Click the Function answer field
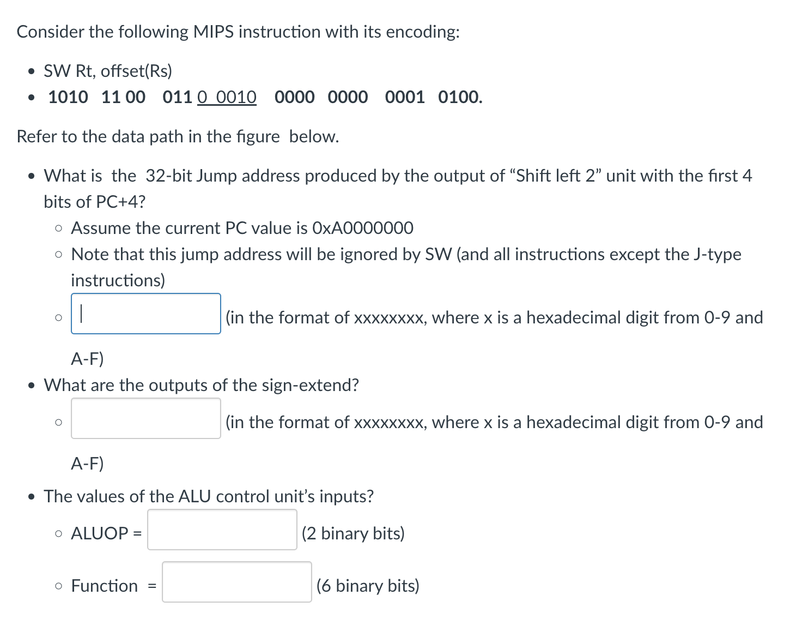 pyautogui.click(x=236, y=583)
